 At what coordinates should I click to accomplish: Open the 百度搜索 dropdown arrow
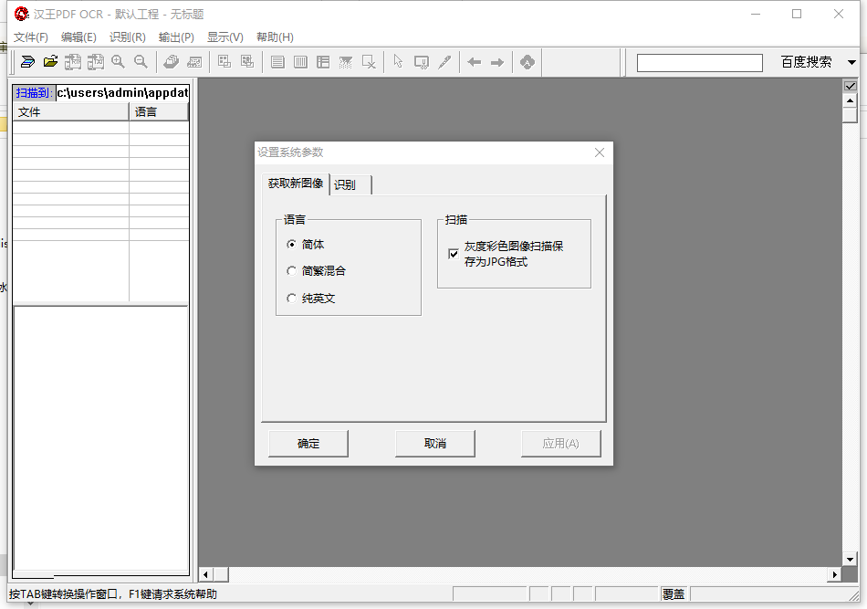[x=851, y=63]
